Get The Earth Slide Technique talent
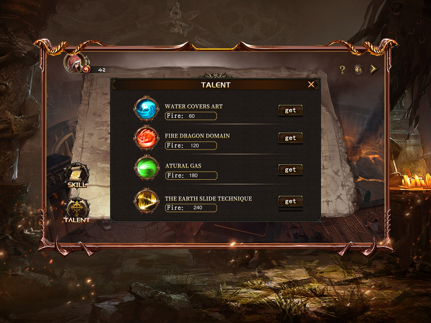 [290, 201]
